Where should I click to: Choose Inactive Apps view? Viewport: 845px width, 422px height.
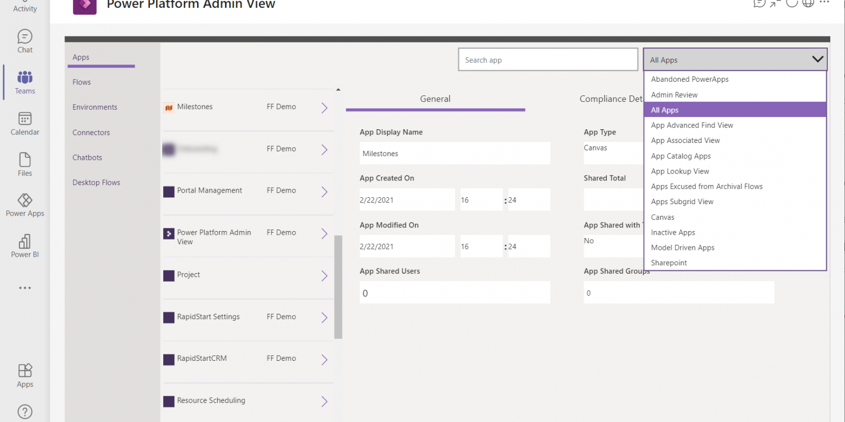pos(735,232)
